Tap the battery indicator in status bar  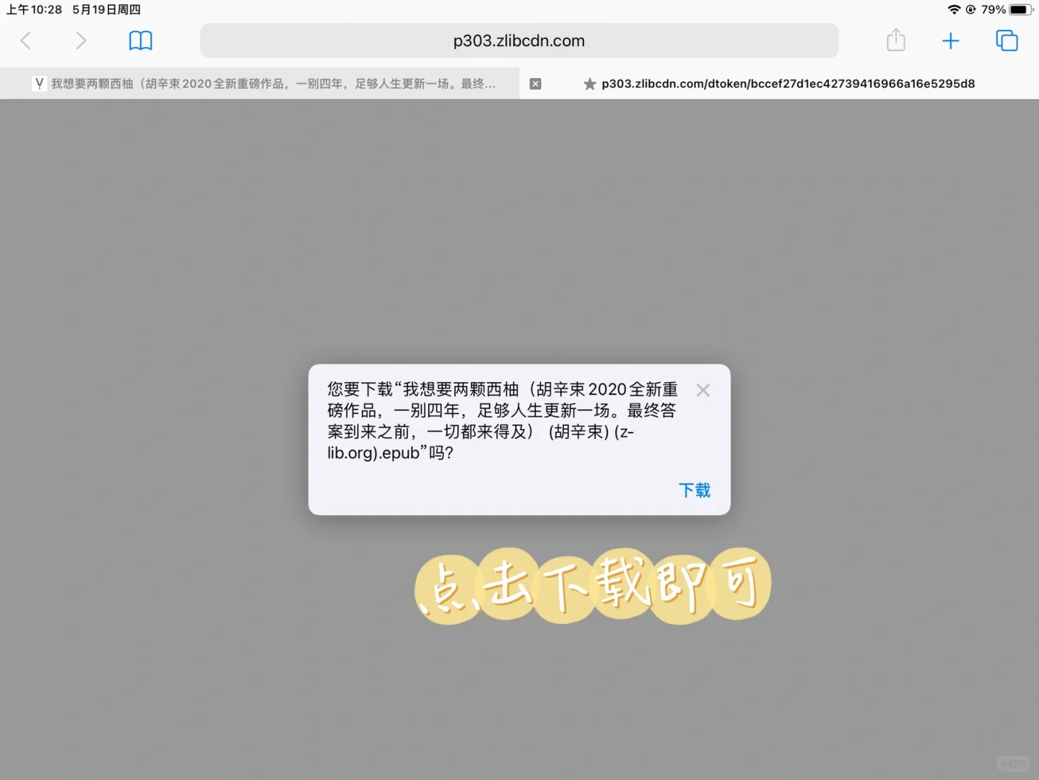(x=1021, y=9)
